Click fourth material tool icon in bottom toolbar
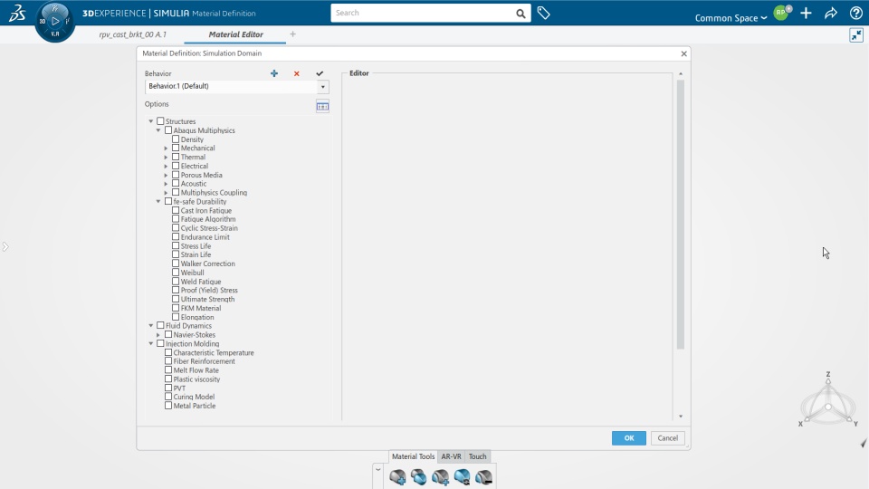This screenshot has width=869, height=489. pyautogui.click(x=463, y=477)
